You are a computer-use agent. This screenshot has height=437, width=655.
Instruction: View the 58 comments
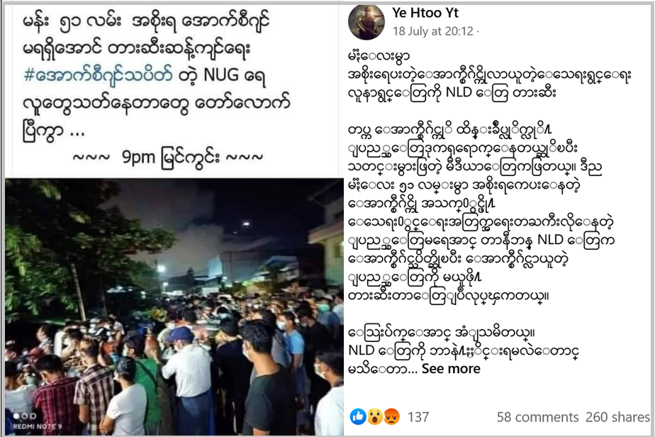tap(537, 417)
